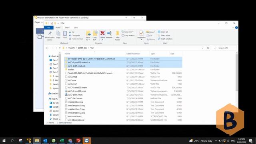Go back using the Back arrow
Image resolution: width=256 pixels, height=144 pixels.
(x=47, y=48)
